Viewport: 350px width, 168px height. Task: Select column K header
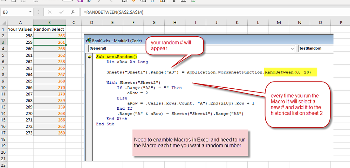click(237, 22)
